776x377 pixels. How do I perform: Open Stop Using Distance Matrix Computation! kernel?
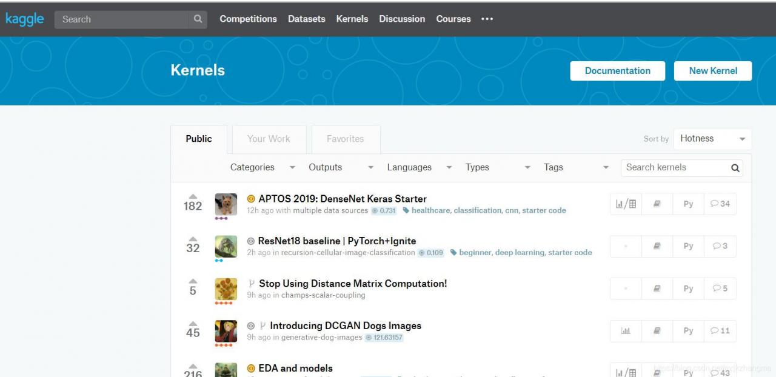tap(353, 284)
